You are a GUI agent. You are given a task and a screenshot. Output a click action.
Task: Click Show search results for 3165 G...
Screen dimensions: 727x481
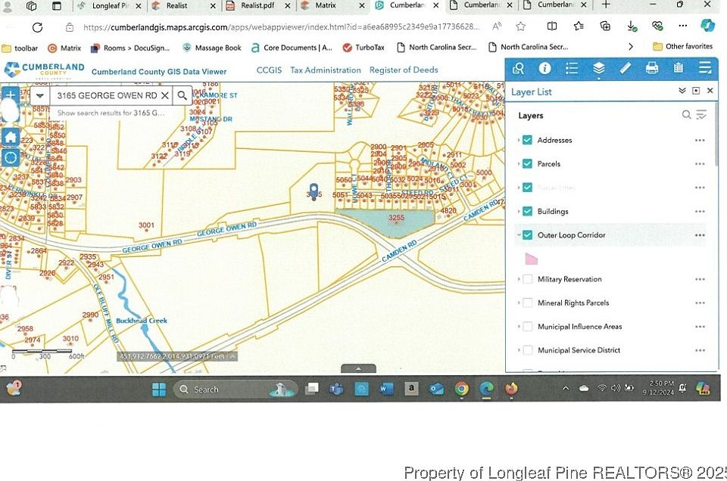click(111, 113)
